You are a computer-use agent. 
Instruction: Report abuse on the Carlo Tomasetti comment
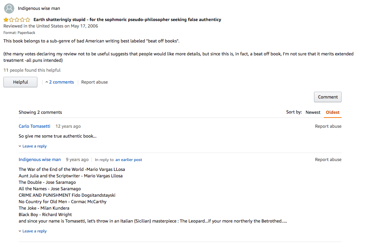328,126
